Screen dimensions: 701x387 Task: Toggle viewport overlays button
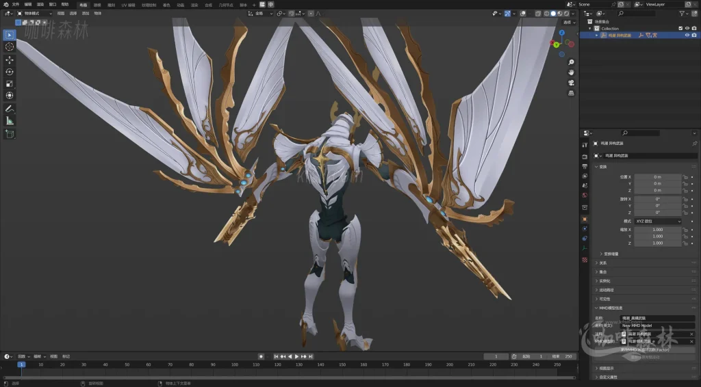click(x=522, y=14)
